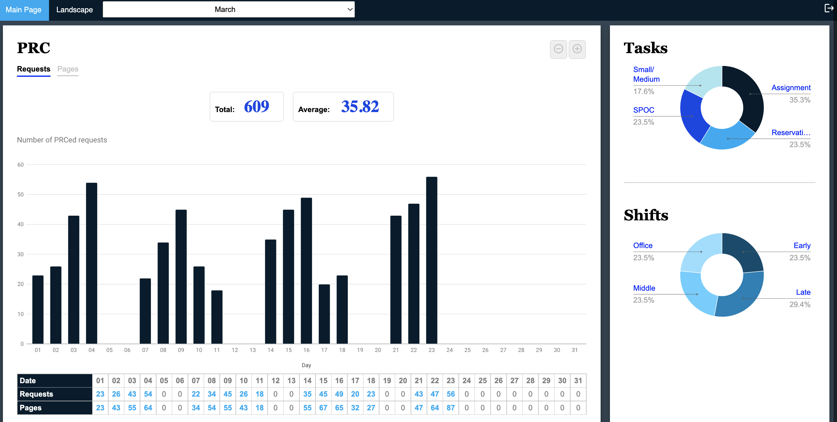837x422 pixels.
Task: Click the Middle label in Shifts legend
Action: point(644,288)
